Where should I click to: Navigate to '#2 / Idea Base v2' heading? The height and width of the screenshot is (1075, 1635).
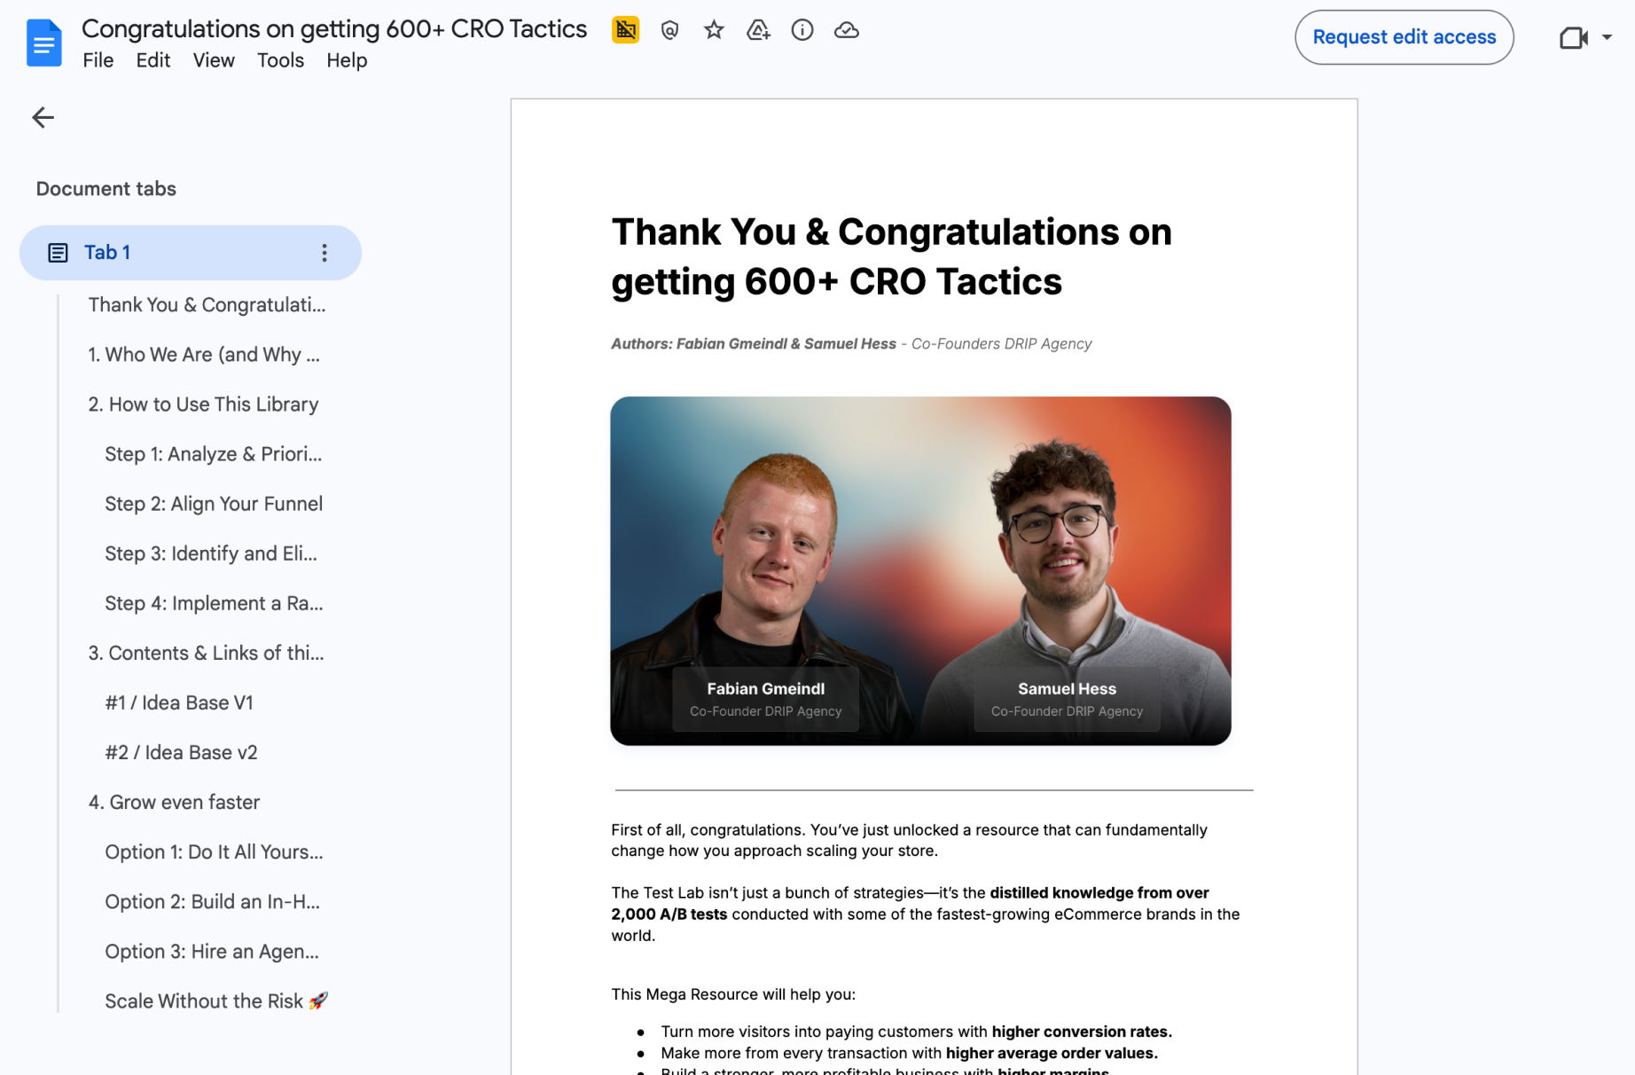[181, 752]
